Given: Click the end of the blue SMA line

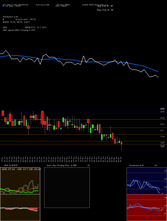Looking at the screenshot, I should tap(158, 72).
